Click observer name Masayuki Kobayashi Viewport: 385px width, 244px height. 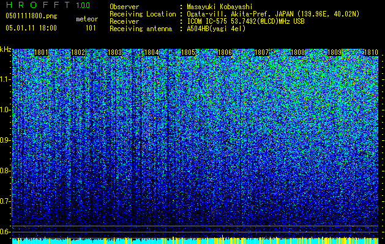(220, 7)
